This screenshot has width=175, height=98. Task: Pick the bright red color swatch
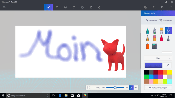[x=161, y=72]
